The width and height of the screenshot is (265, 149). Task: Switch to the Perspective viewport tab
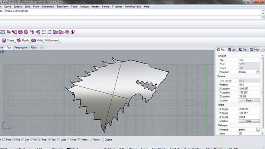pyautogui.click(x=20, y=48)
